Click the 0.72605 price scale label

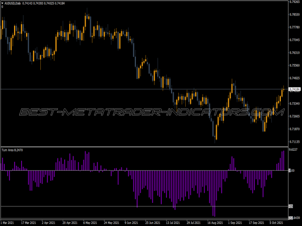294,117
